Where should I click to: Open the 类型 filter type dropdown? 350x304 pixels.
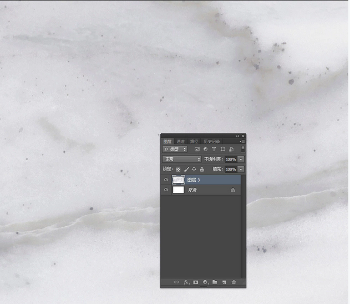tap(175, 149)
